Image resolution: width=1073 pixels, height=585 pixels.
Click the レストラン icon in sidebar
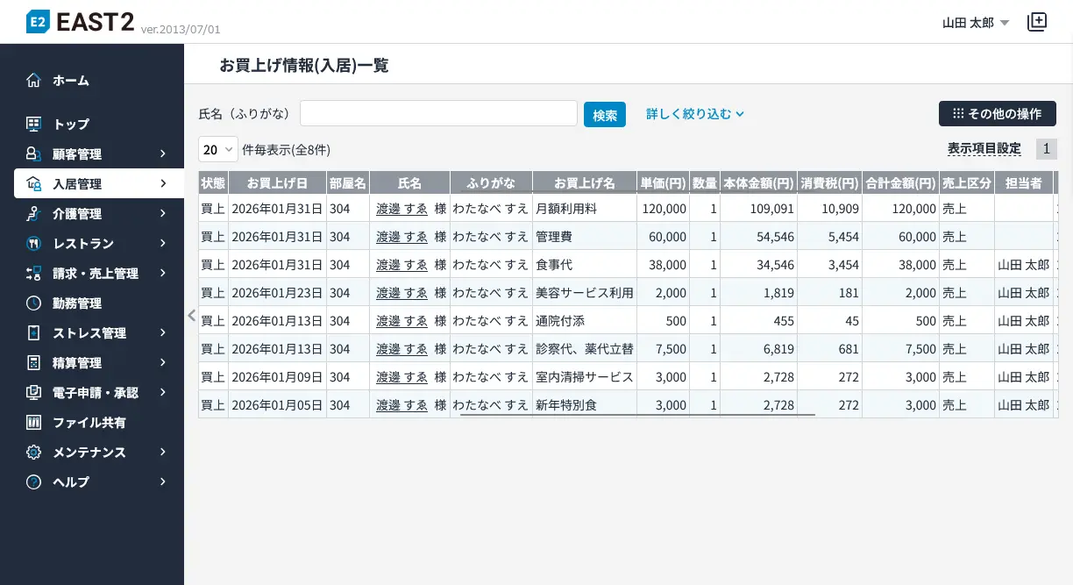coord(33,244)
